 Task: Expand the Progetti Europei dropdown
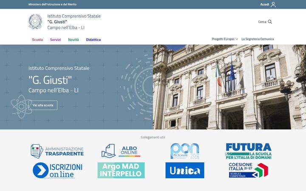click(x=225, y=39)
